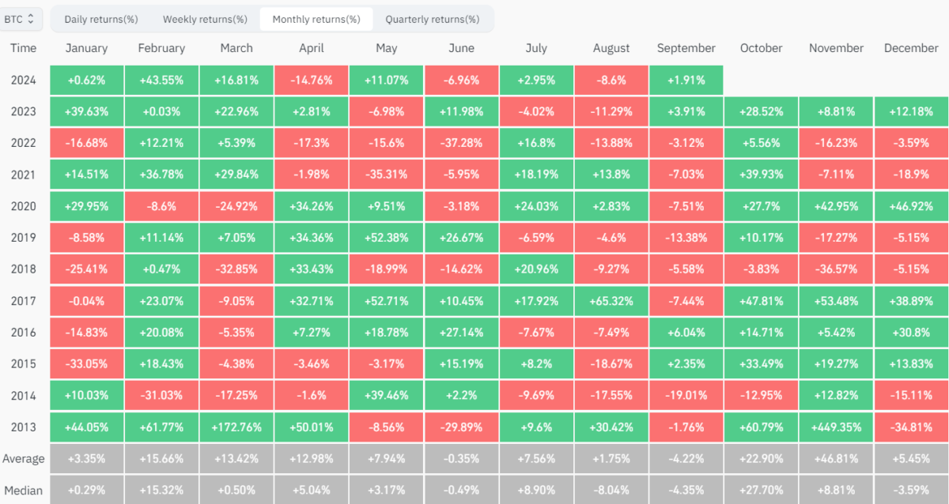Click the 2013 November +449.35% cell
The image size is (949, 504).
click(836, 427)
